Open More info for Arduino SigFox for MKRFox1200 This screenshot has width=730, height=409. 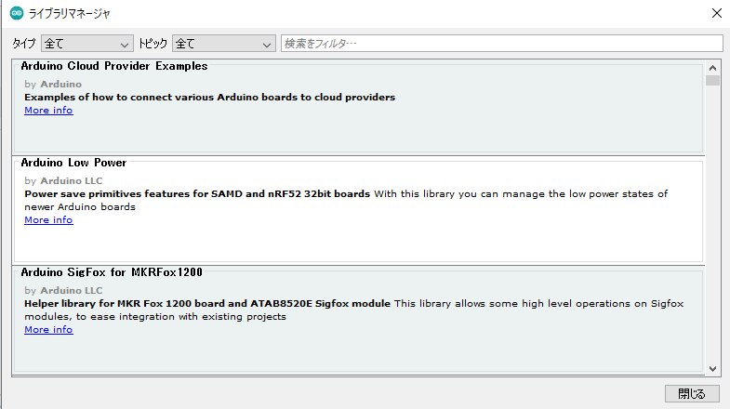[48, 330]
